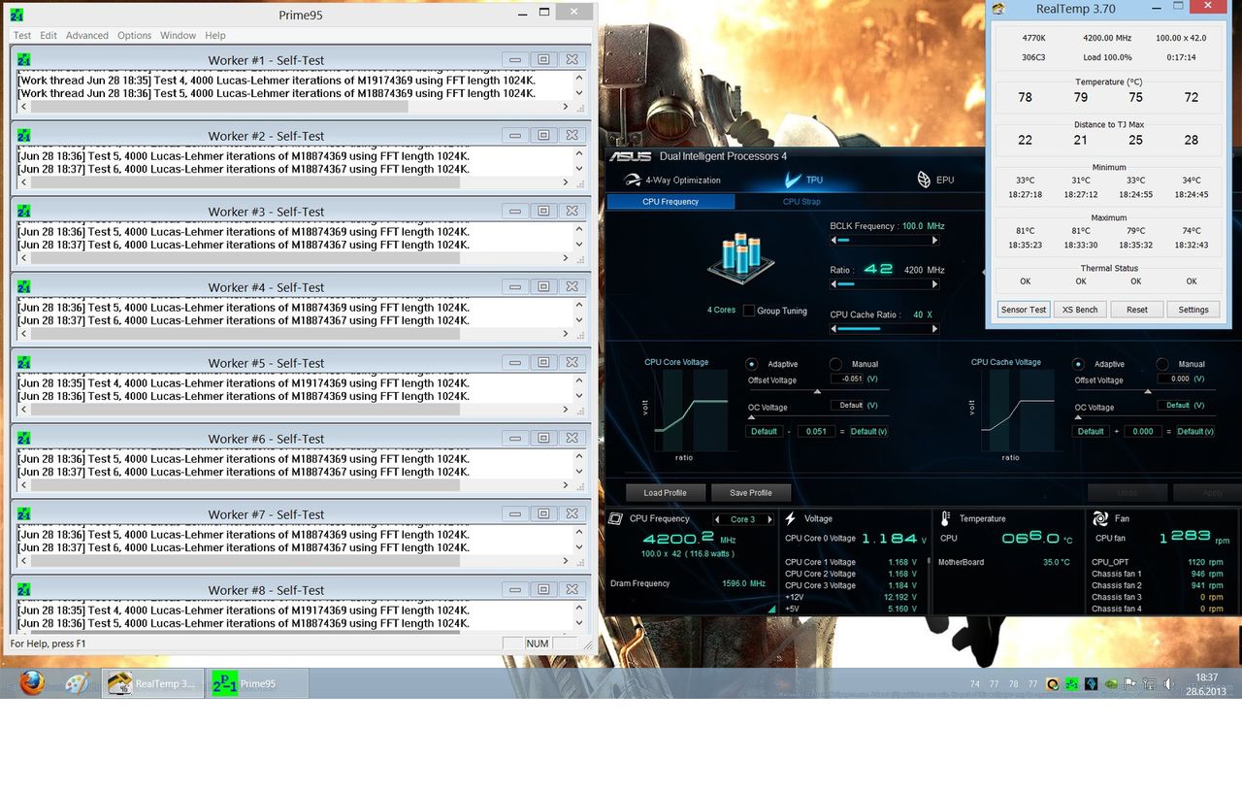Screen dimensions: 1242x792
Task: Open the Action Center flag tray icon
Action: pyautogui.click(x=1129, y=684)
